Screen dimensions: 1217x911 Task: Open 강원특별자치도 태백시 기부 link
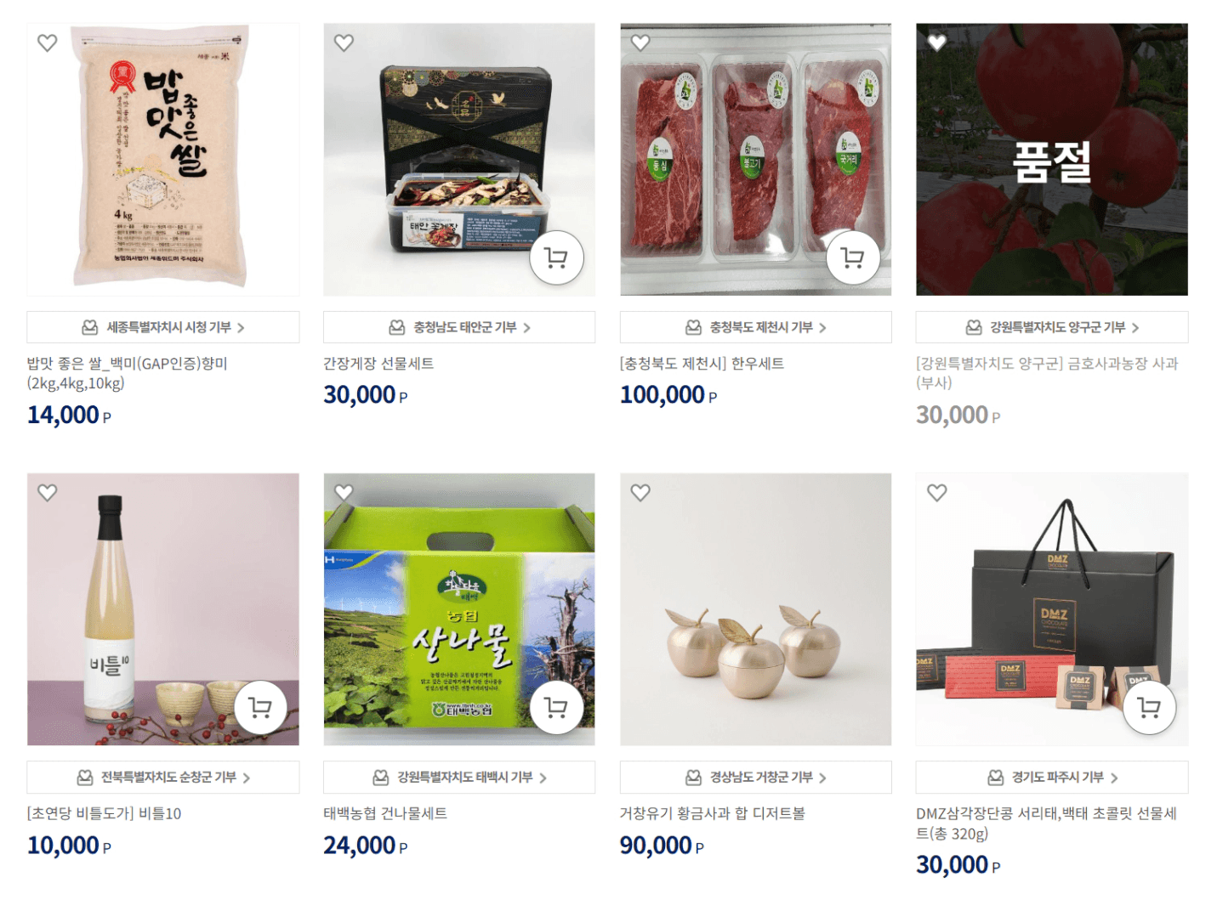pyautogui.click(x=459, y=778)
